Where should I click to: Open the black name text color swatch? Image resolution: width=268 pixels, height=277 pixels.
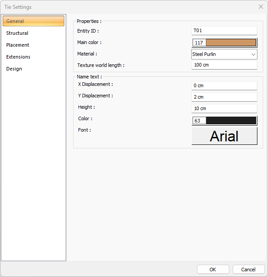231,121
